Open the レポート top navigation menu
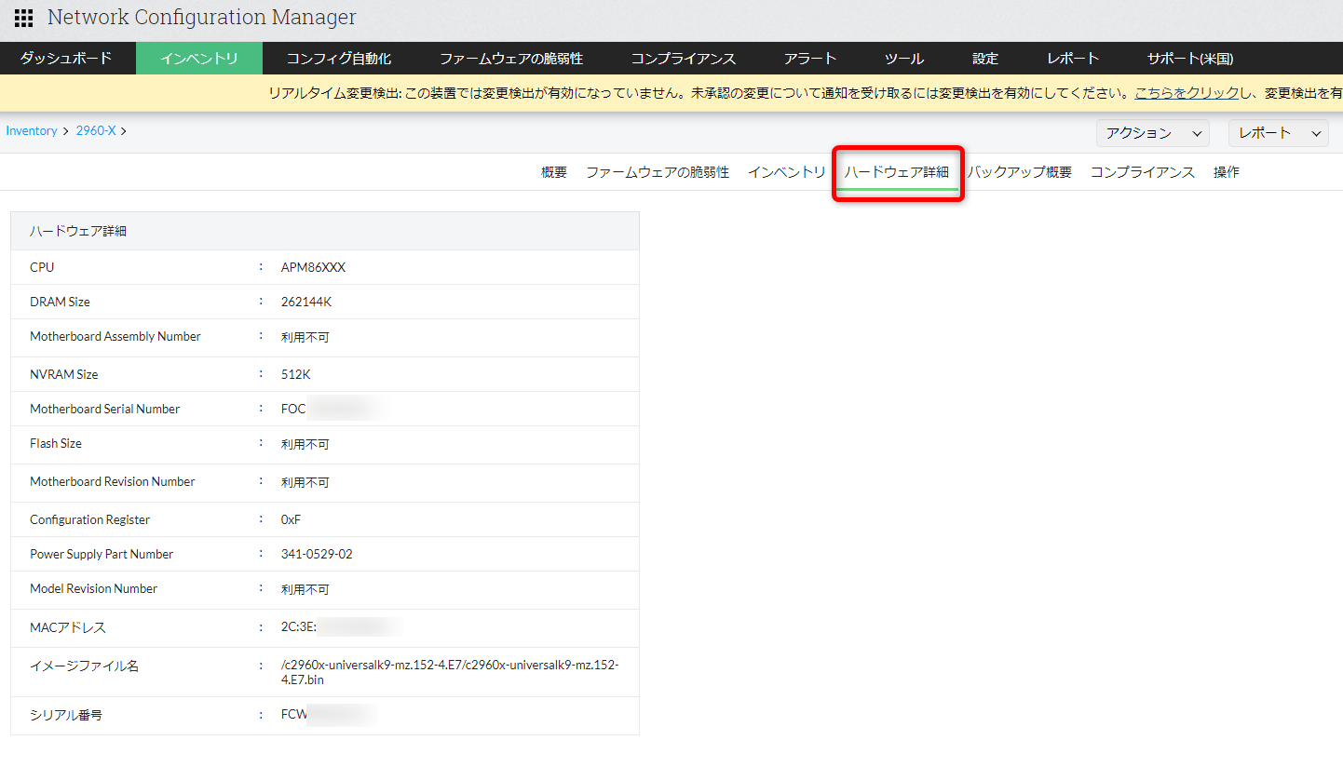 (x=1073, y=59)
